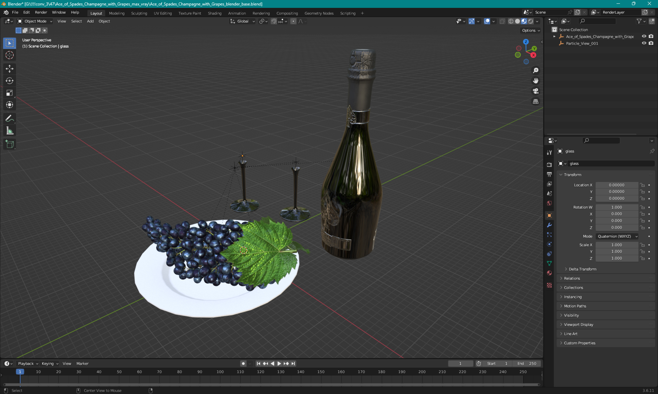This screenshot has height=394, width=658.
Task: Expand the Delta Transform section
Action: click(x=583, y=269)
